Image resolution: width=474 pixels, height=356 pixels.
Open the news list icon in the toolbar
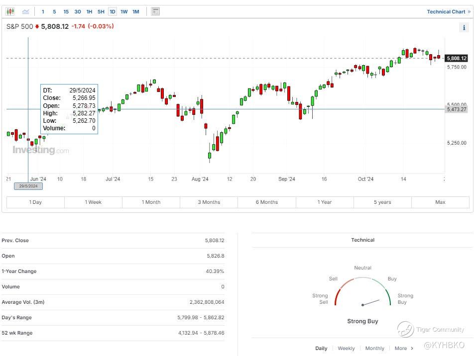[x=155, y=12]
